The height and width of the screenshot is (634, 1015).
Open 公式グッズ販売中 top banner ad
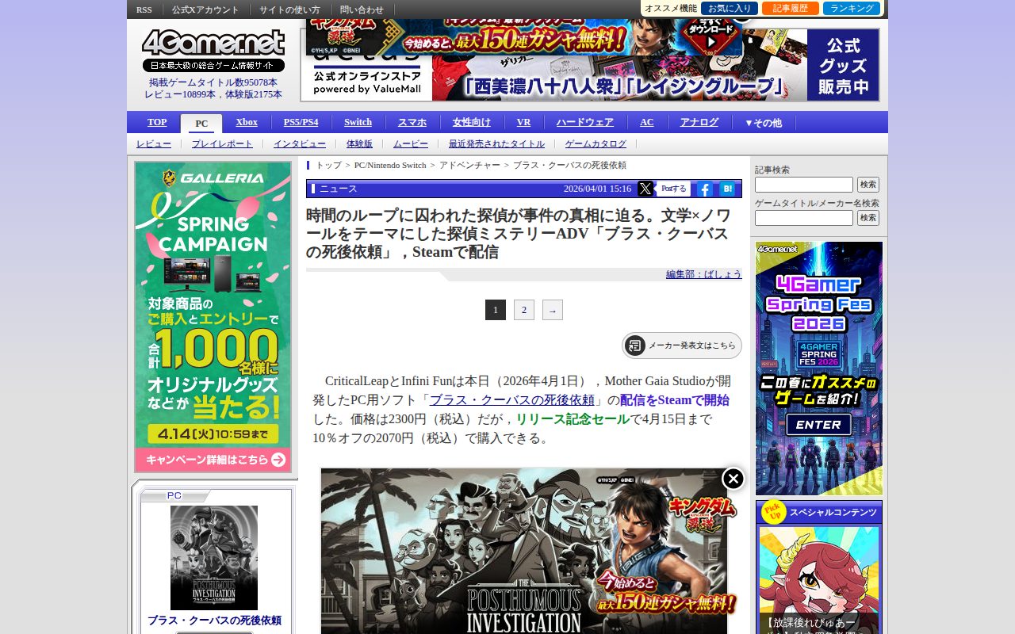[591, 65]
